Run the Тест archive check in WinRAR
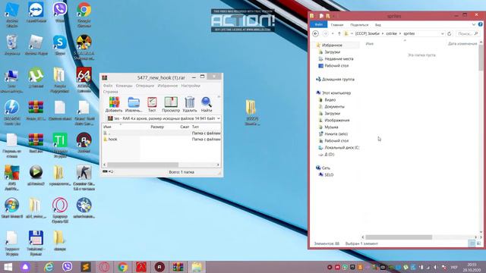486x273 pixels. click(x=152, y=105)
